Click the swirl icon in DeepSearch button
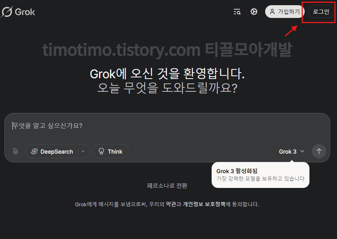337x239 pixels. pos(34,151)
